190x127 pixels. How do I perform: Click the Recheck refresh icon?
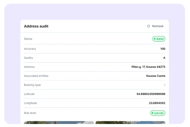point(148,26)
